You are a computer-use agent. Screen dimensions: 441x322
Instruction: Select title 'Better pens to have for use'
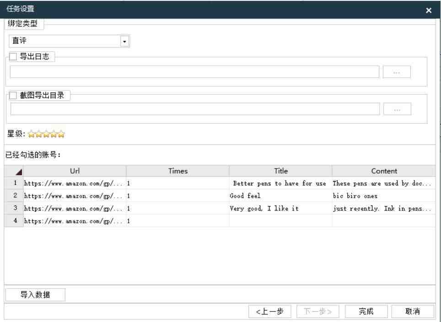pos(280,183)
